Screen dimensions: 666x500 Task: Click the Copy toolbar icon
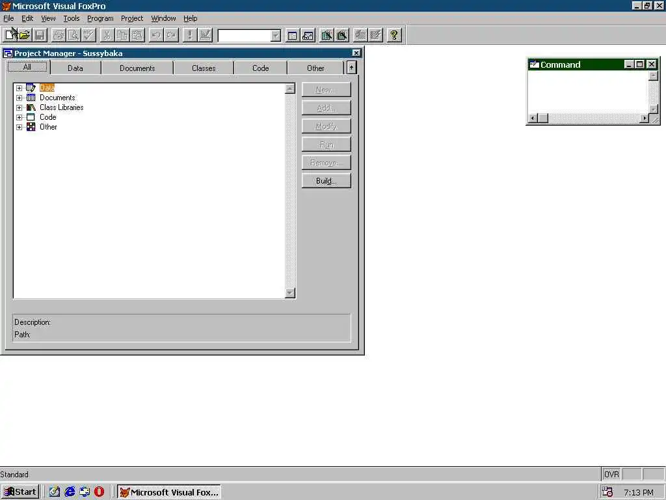[x=122, y=35]
